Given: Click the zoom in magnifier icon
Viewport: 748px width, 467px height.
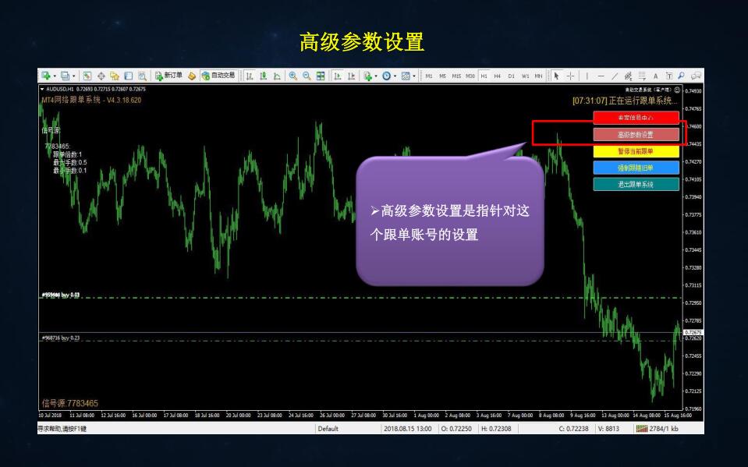Looking at the screenshot, I should tap(293, 76).
